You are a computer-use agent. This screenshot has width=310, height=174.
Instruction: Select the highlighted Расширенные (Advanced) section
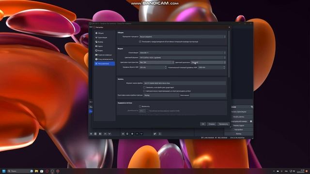105,63
